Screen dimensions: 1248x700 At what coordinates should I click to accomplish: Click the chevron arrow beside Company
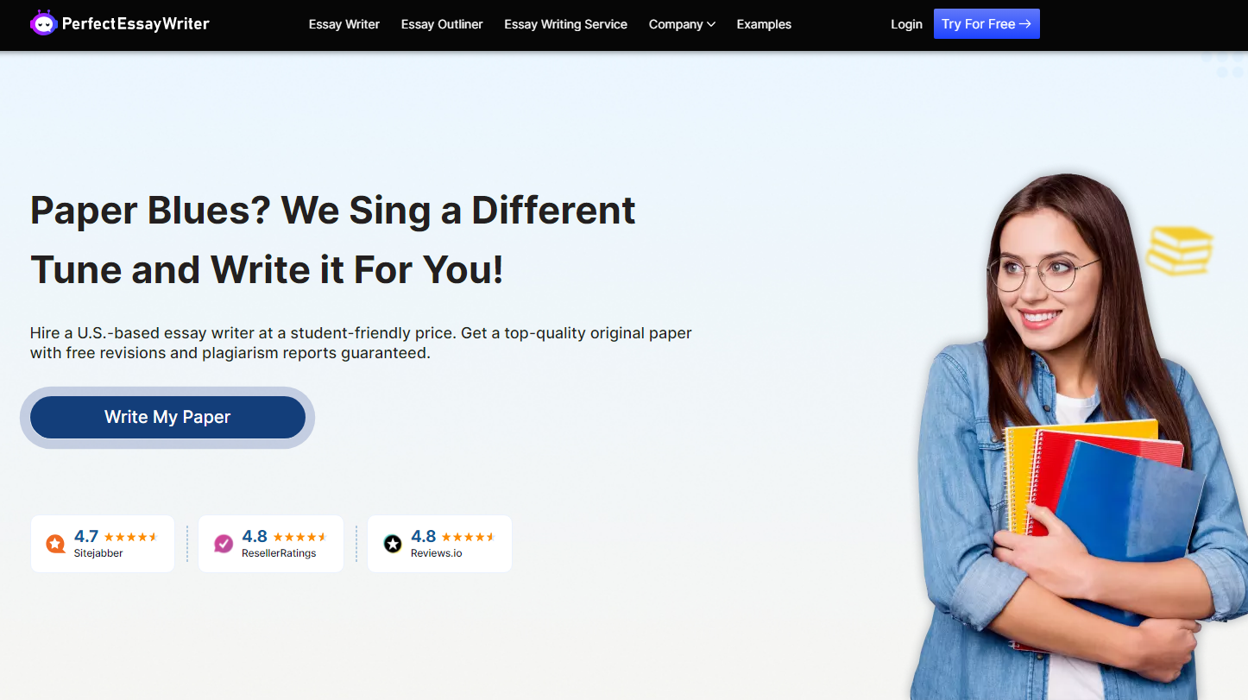tap(711, 24)
